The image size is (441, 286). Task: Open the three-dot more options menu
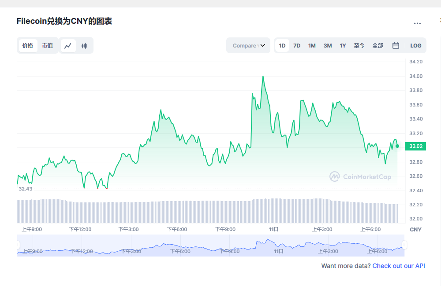point(417,23)
